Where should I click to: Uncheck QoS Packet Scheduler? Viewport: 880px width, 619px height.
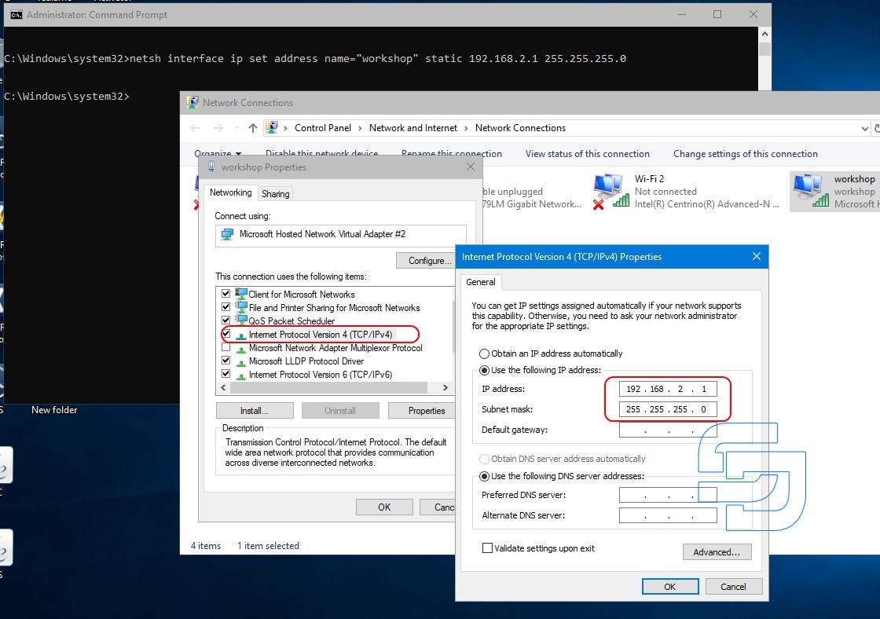[225, 320]
